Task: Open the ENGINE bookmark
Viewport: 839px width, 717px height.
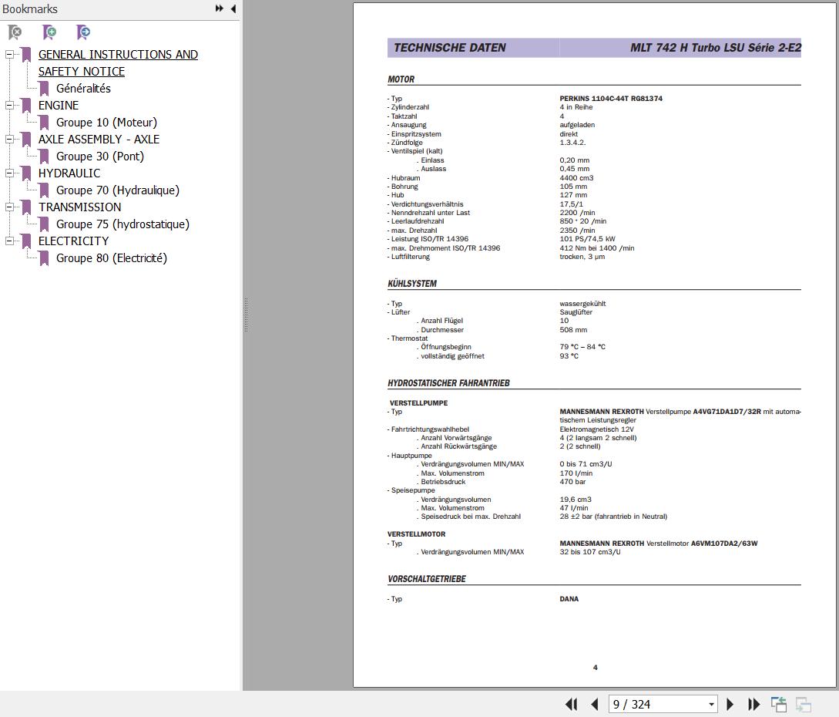Action: (59, 106)
